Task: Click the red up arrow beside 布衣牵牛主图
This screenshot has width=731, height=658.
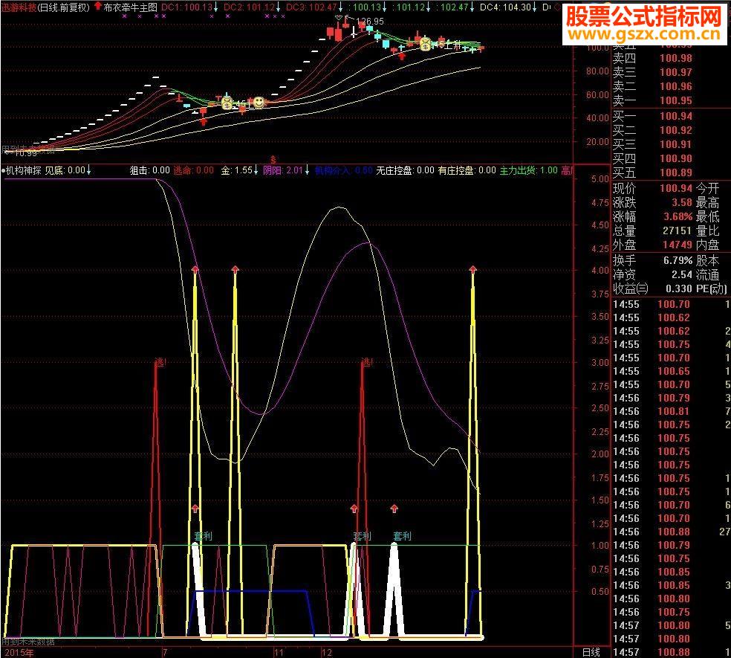Action: coord(97,7)
